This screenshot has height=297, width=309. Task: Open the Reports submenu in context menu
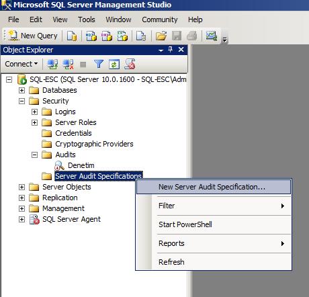point(214,243)
